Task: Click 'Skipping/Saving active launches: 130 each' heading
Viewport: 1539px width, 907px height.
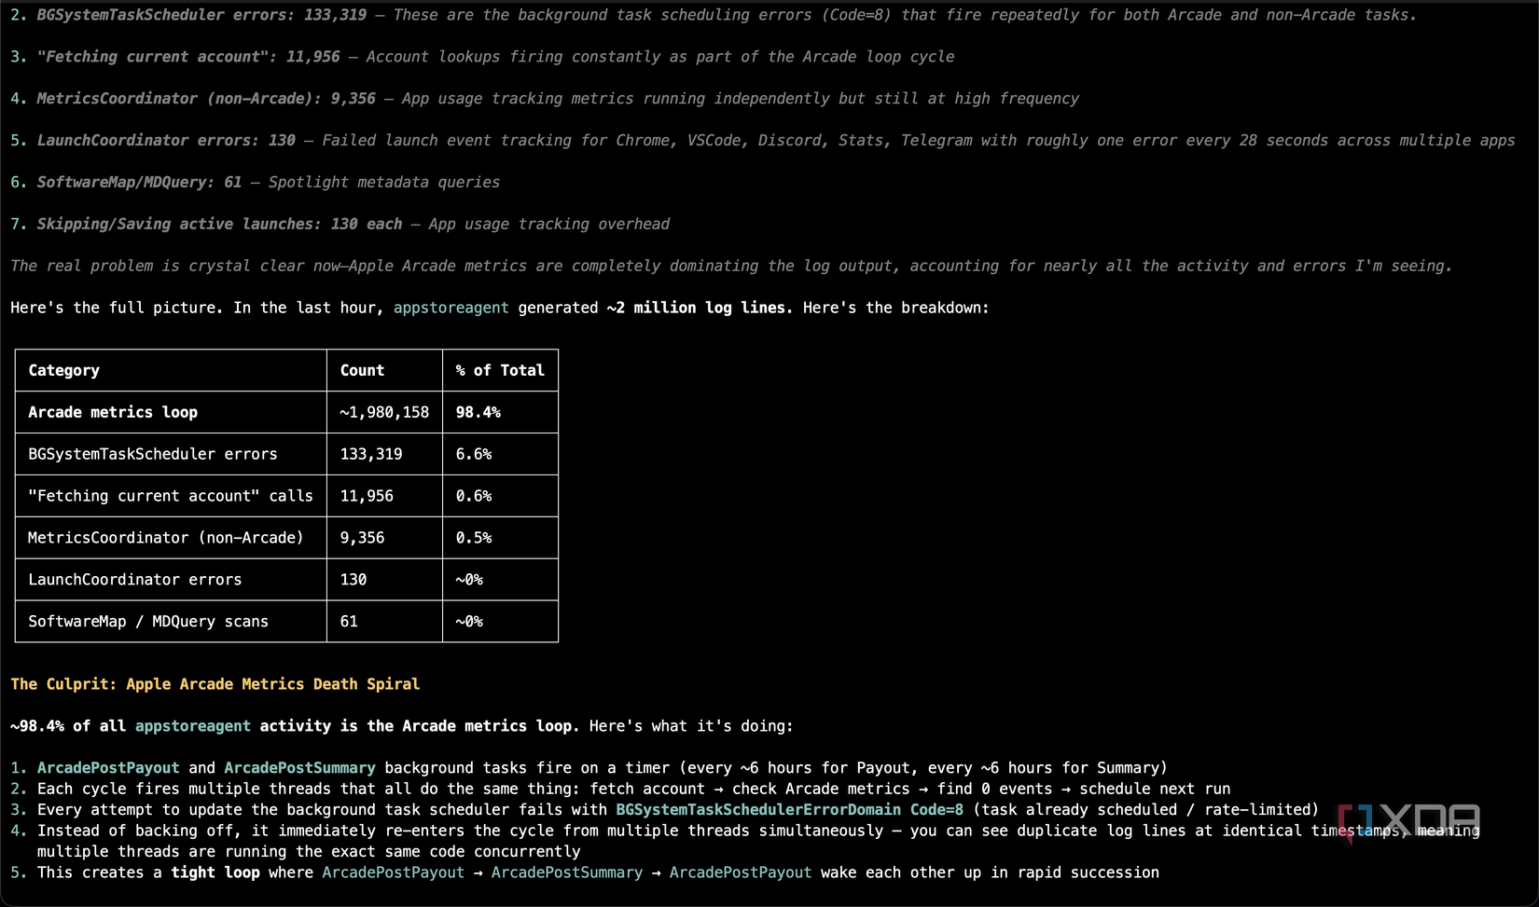Action: coord(219,225)
